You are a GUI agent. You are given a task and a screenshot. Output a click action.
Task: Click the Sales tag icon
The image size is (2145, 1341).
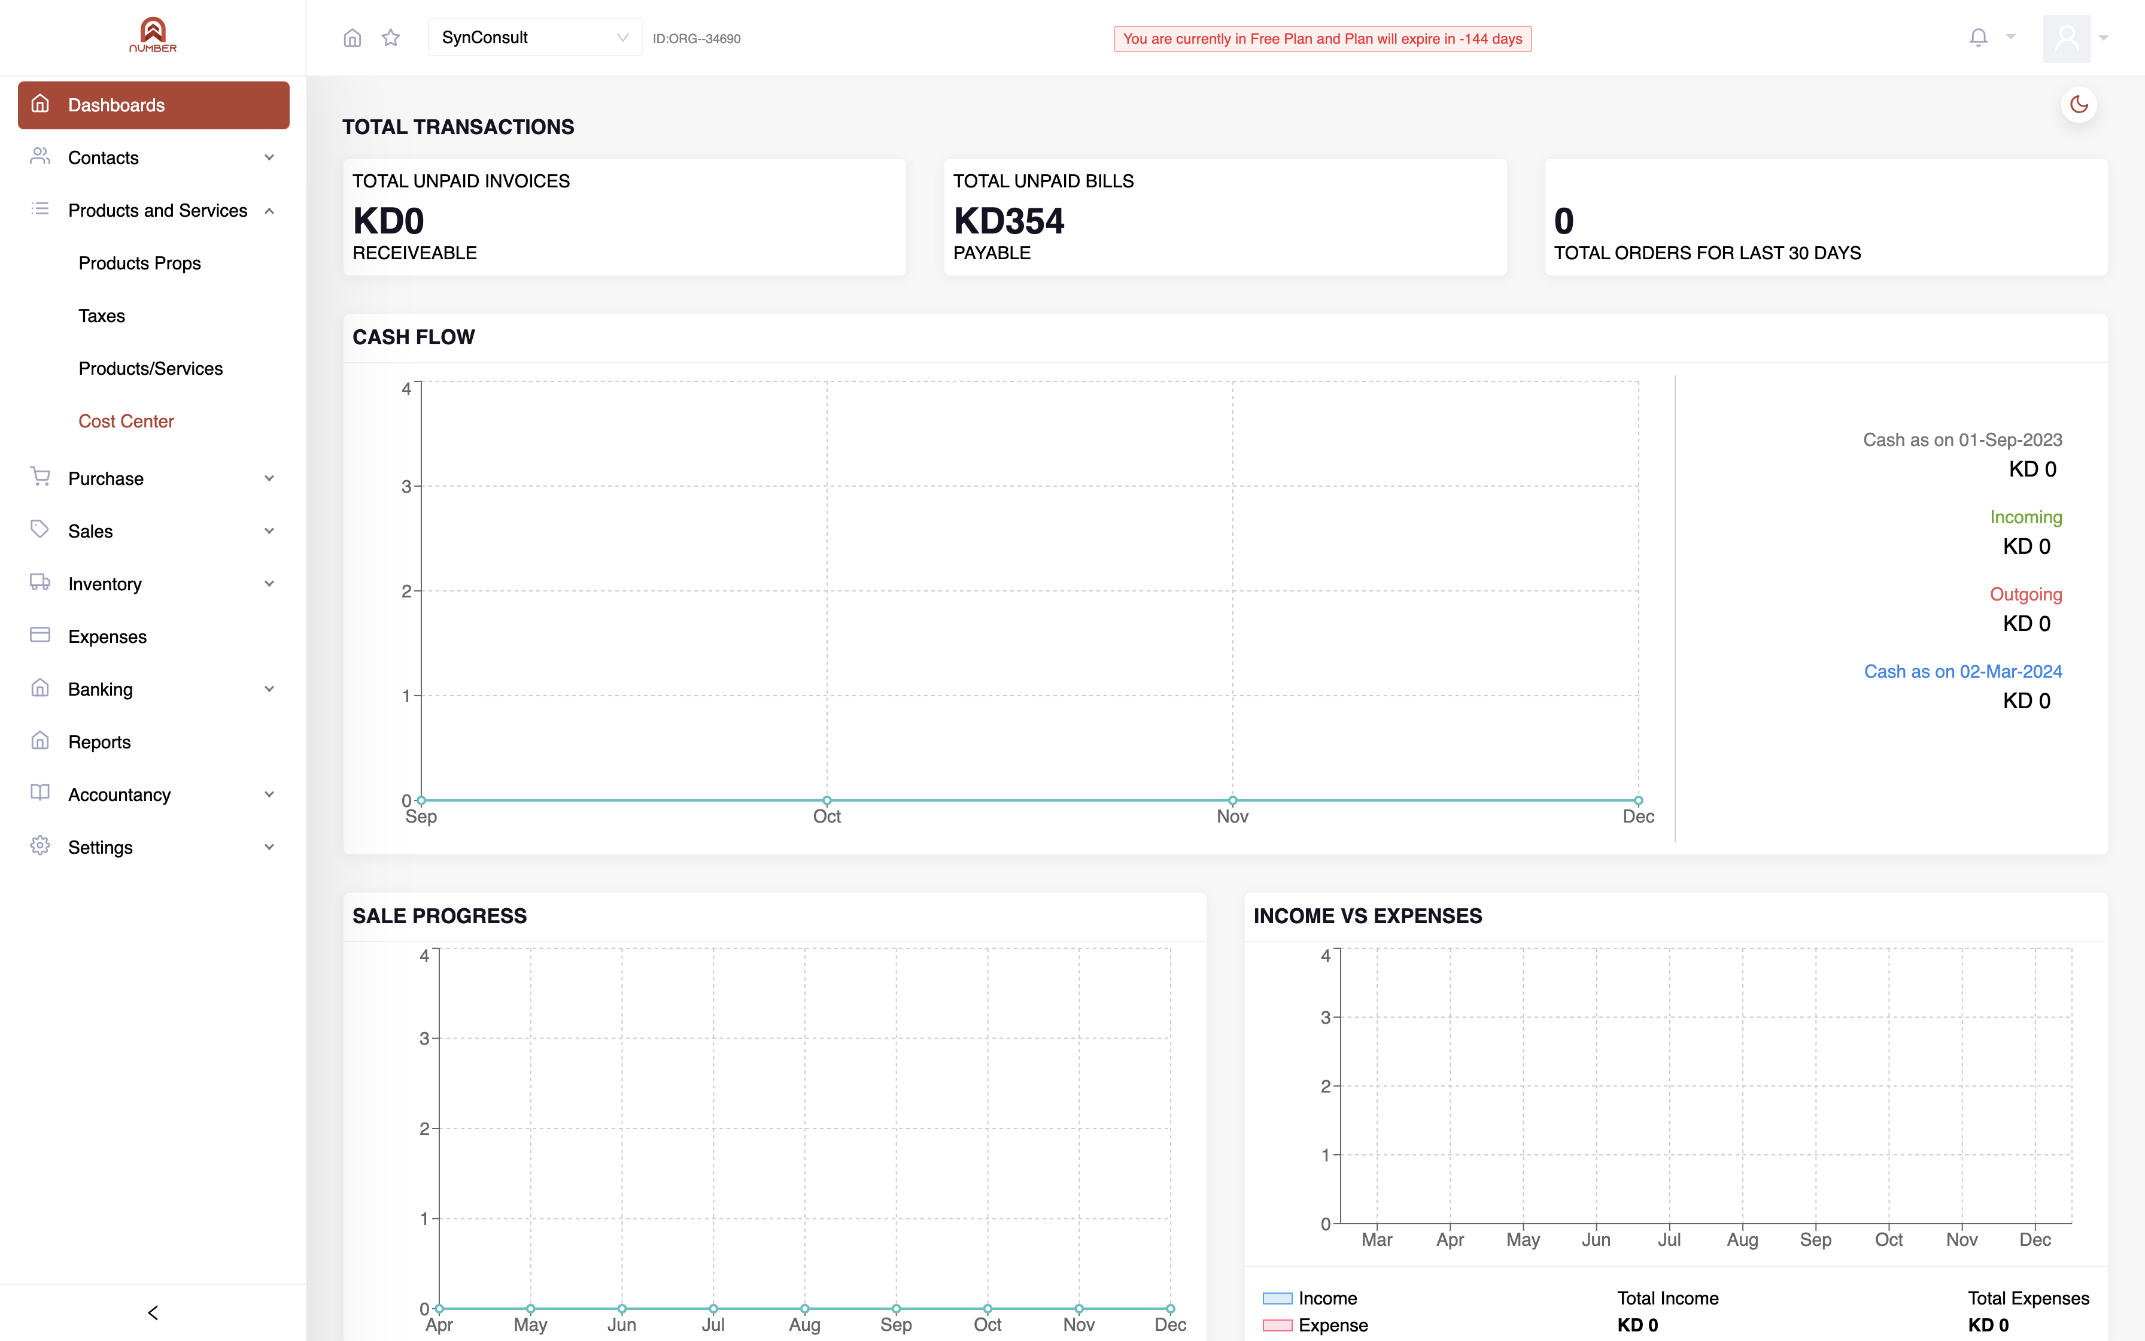pos(40,529)
